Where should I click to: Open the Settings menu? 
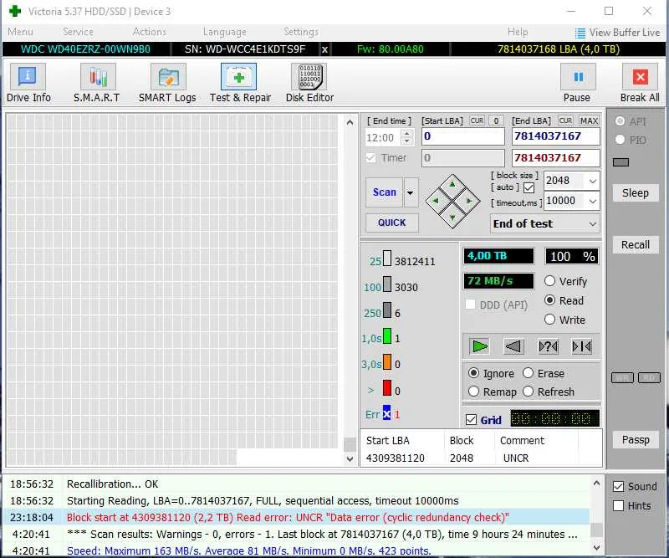[301, 32]
